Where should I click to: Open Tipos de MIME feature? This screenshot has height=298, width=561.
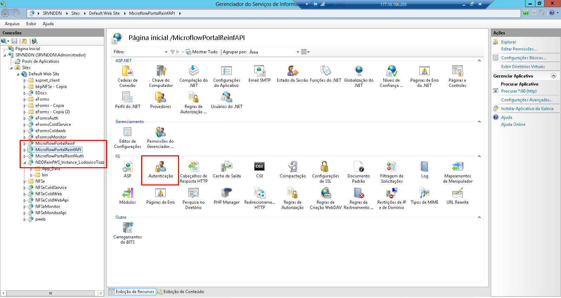(x=424, y=196)
